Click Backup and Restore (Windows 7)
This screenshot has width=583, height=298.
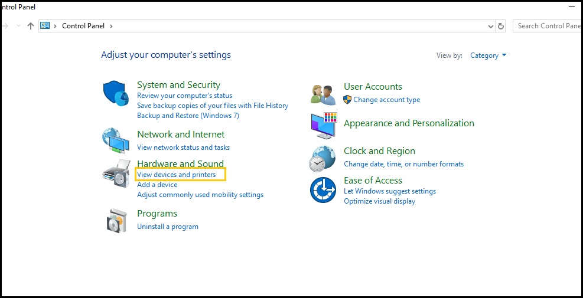[x=188, y=116]
